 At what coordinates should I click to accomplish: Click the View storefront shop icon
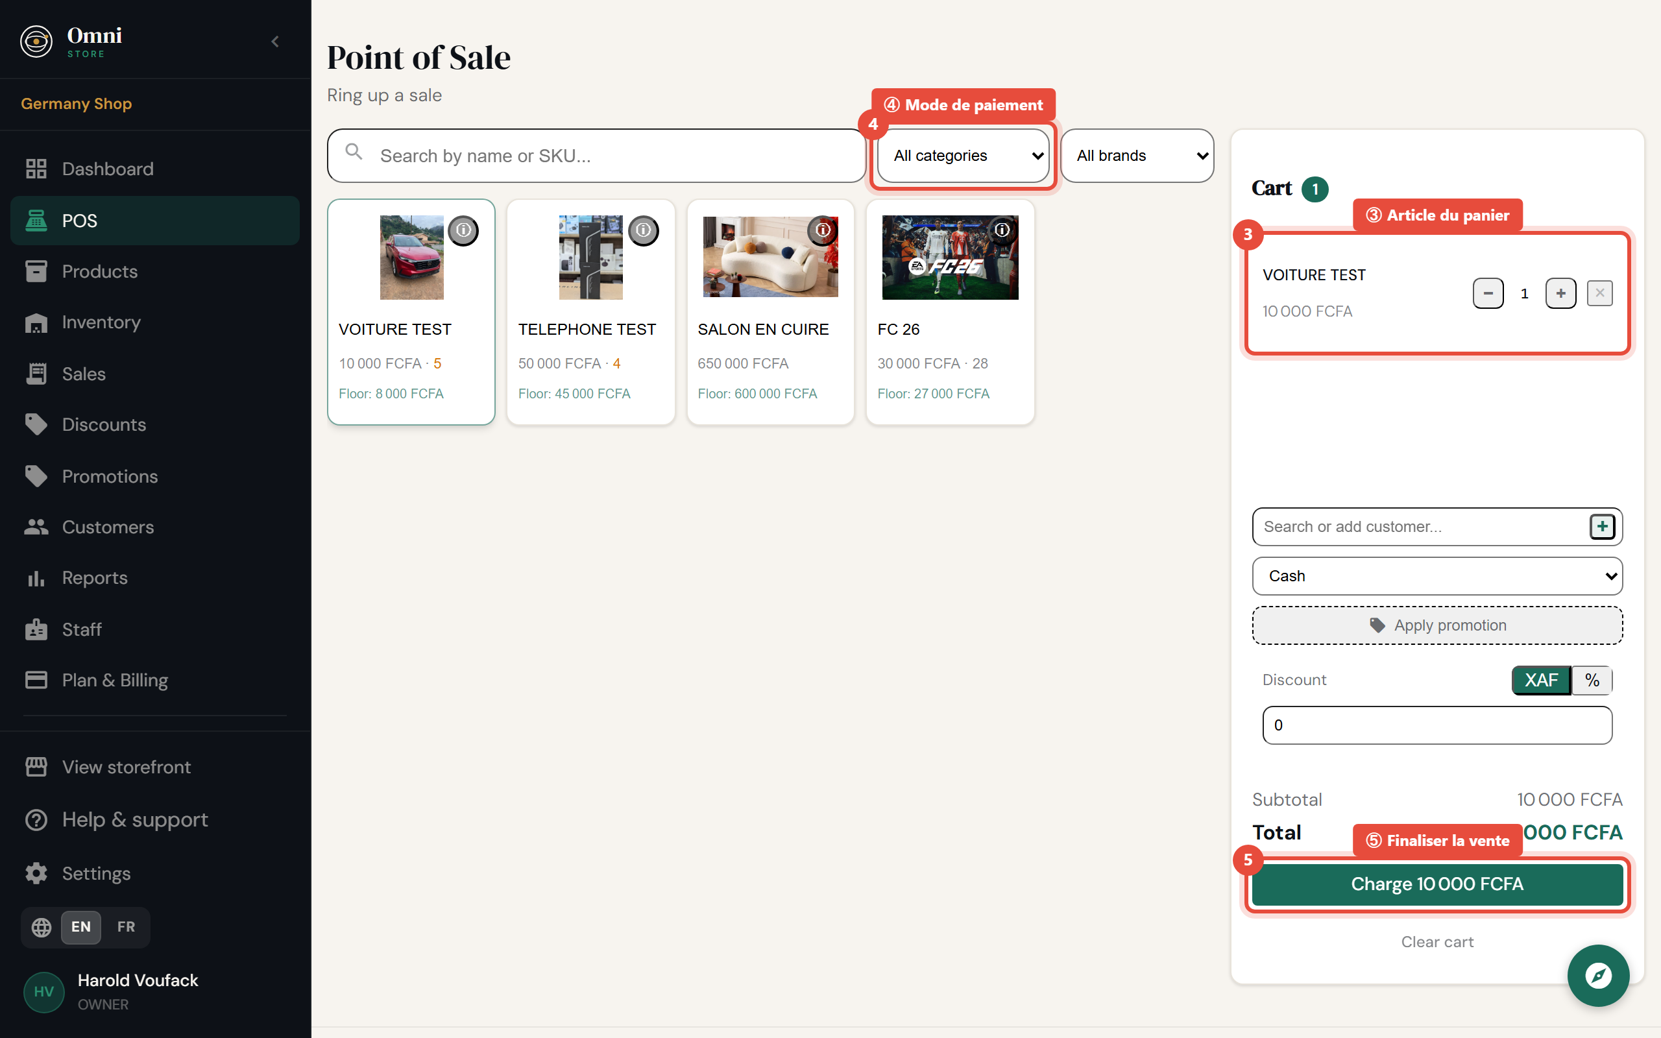point(36,767)
